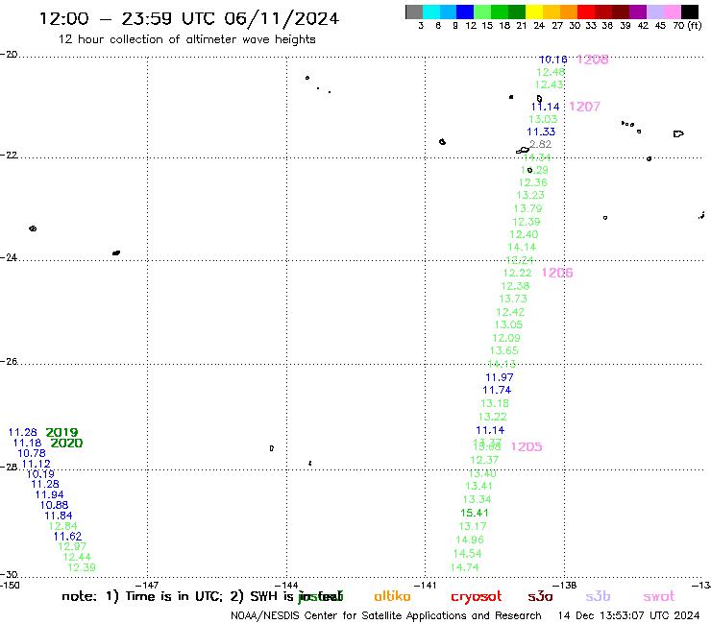
Task: Click the 13.22 wave height value
Action: 493,417
